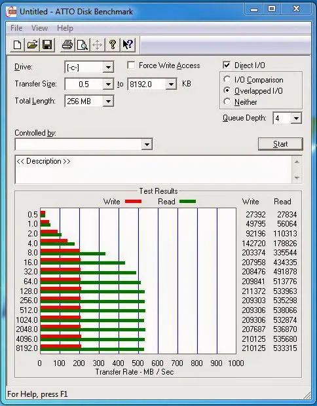This screenshot has height=406, width=317.
Task: Select the I/O Comparison radio button
Action: click(x=227, y=79)
